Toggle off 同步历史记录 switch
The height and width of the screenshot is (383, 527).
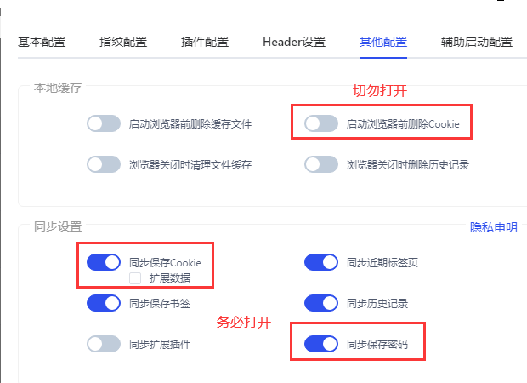[x=321, y=303]
